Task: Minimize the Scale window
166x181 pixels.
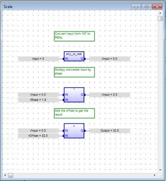Action: point(136,7)
